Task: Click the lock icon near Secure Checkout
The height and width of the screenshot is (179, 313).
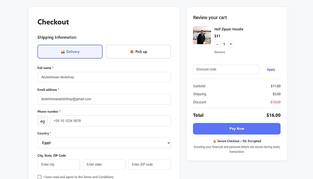Action: (214, 141)
